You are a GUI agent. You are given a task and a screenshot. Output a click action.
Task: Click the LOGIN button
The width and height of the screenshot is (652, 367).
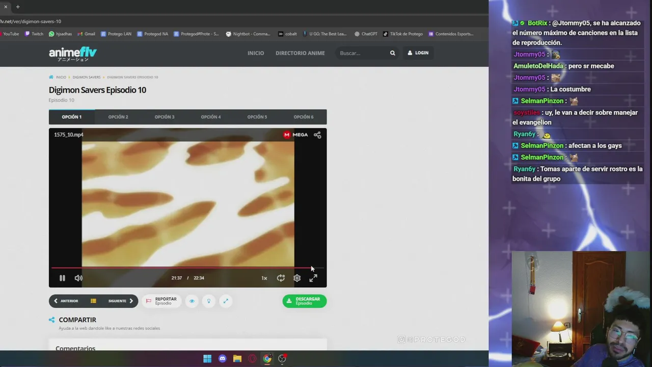click(418, 53)
